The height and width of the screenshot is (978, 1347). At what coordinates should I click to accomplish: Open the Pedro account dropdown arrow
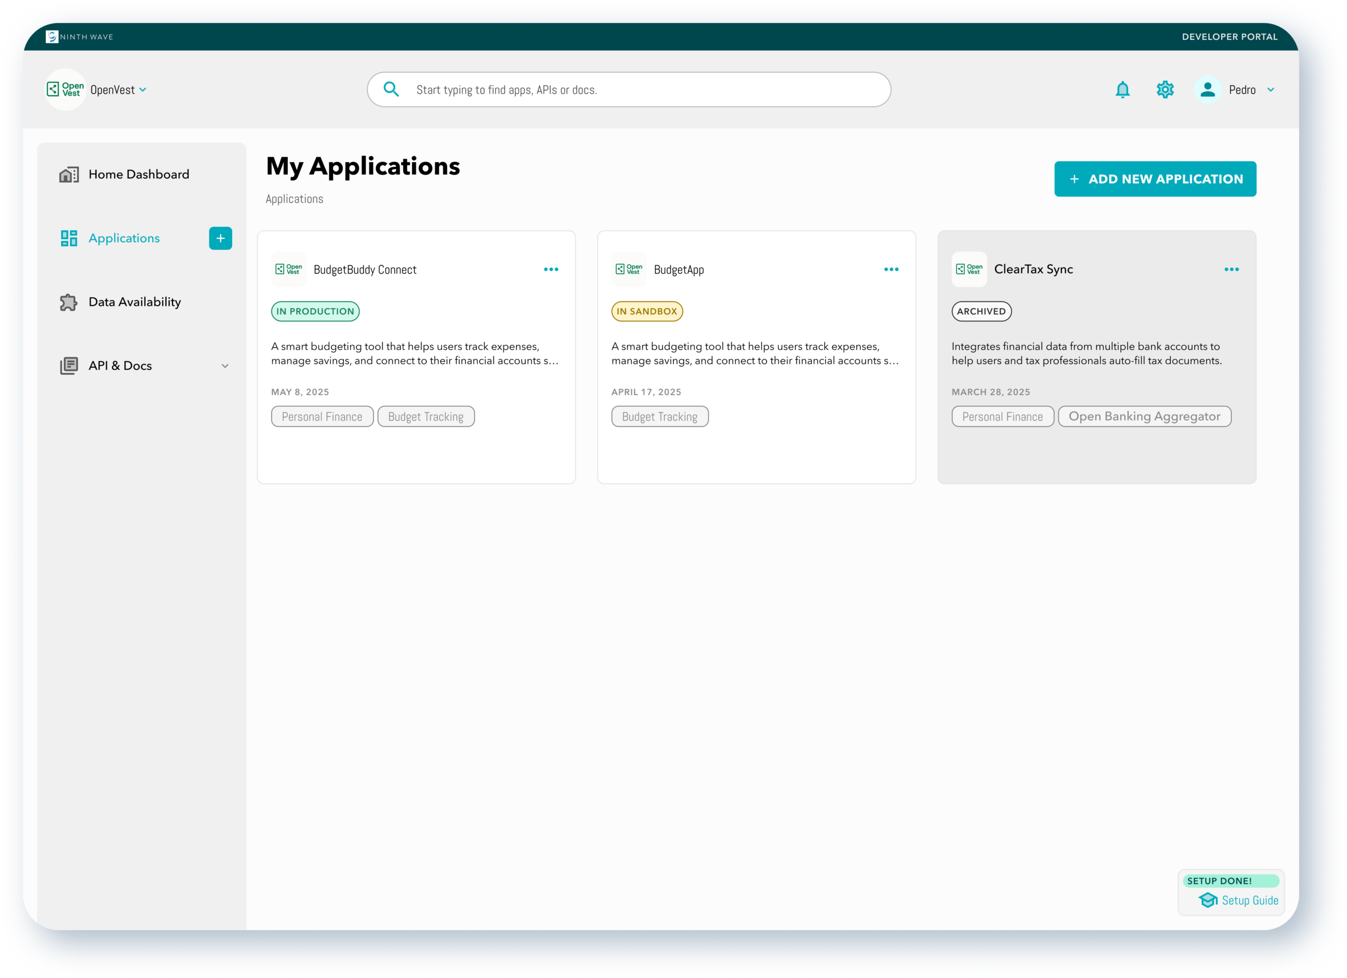[x=1270, y=89]
